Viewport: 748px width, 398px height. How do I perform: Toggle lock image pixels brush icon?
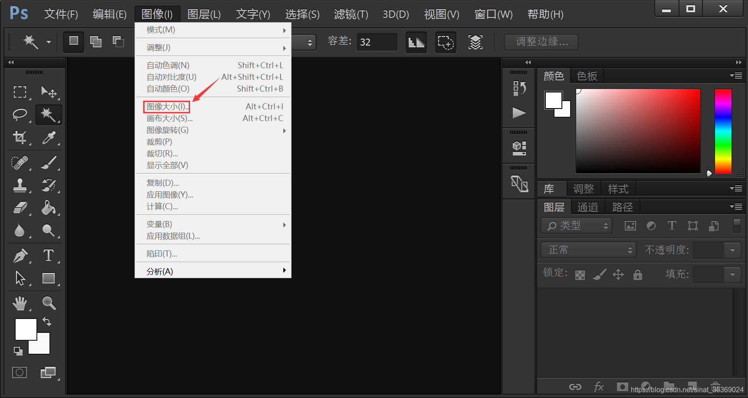point(599,274)
